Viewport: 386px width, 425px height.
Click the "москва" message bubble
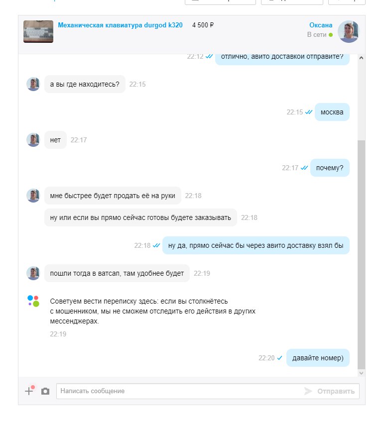(x=332, y=112)
